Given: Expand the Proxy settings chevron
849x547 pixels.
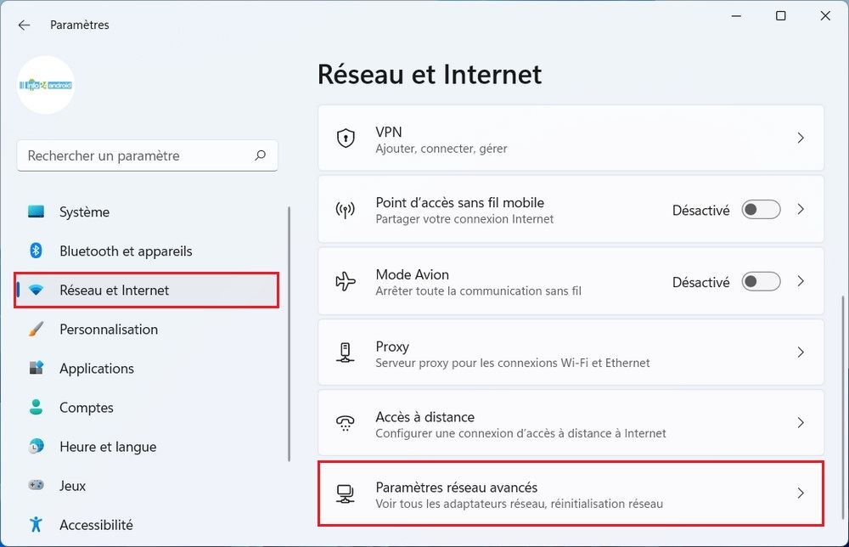Looking at the screenshot, I should pyautogui.click(x=801, y=352).
